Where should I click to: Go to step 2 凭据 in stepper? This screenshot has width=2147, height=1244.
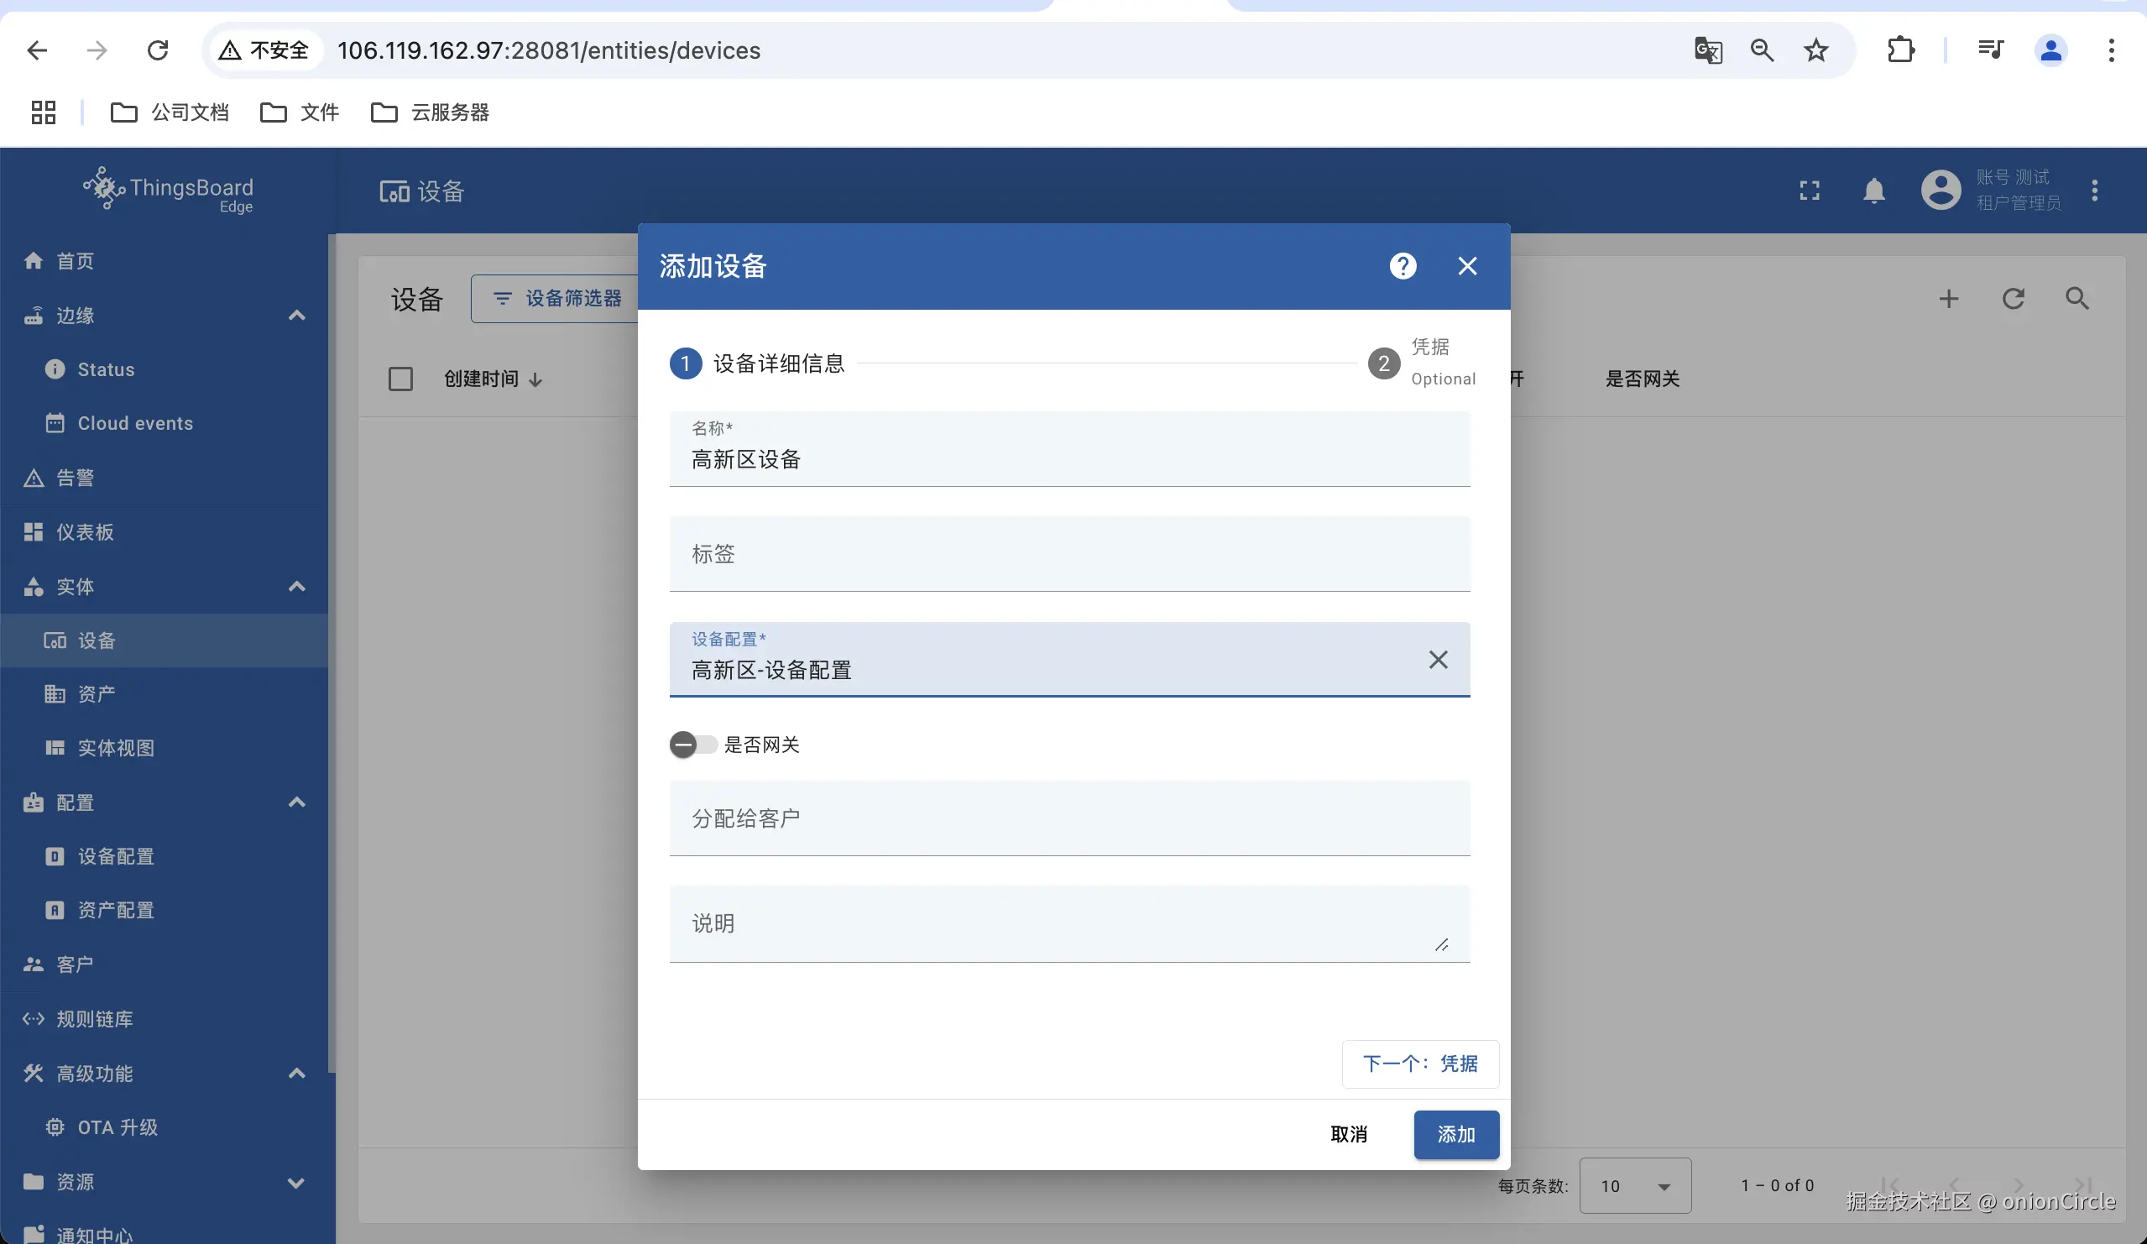click(1383, 363)
